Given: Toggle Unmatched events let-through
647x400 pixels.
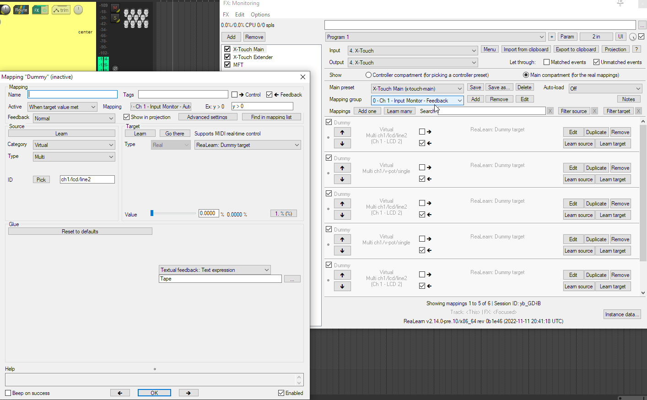Looking at the screenshot, I should pos(596,62).
